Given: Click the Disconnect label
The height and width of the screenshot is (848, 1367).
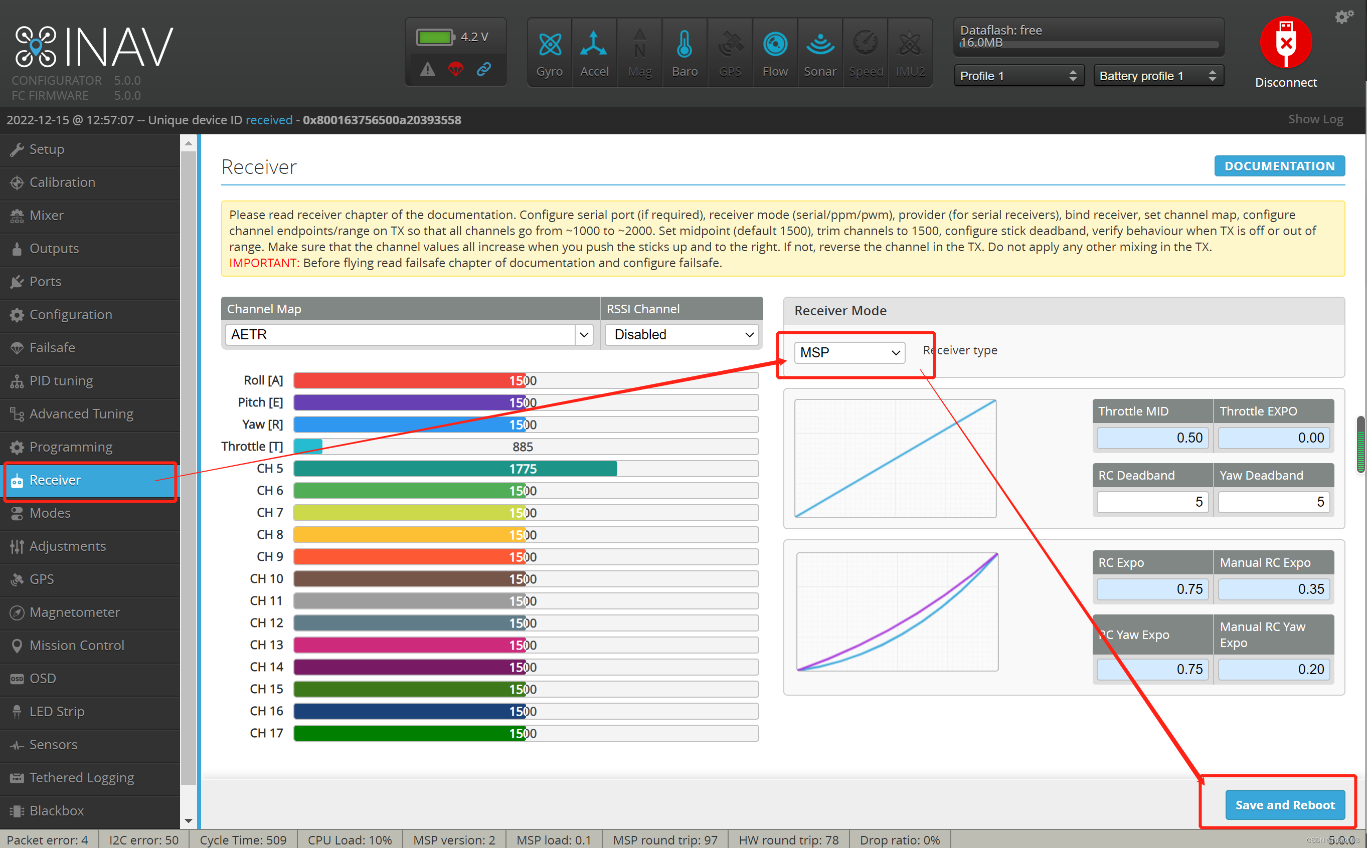Looking at the screenshot, I should [x=1286, y=82].
